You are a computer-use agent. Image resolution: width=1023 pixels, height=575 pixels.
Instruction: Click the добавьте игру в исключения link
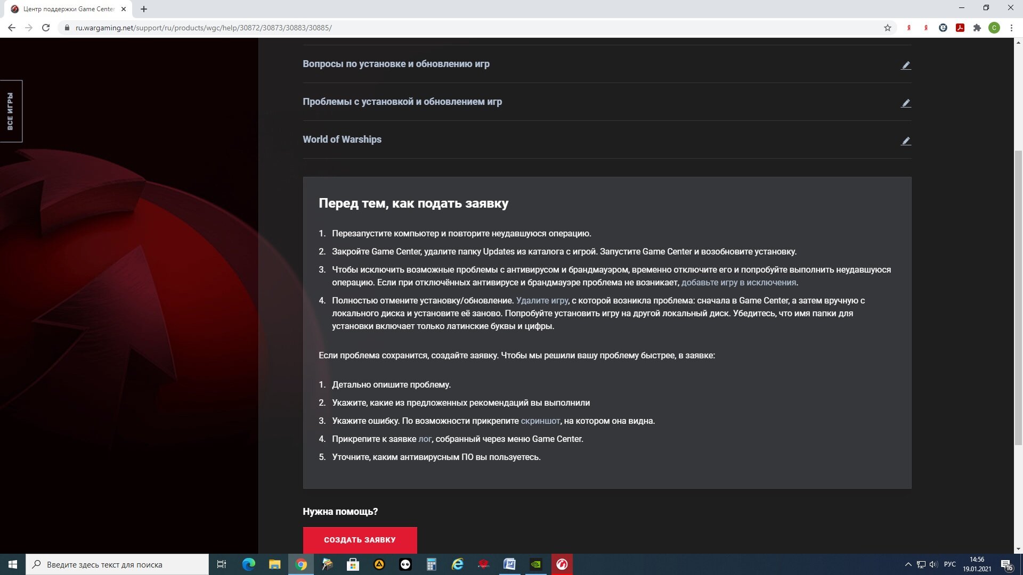click(x=739, y=282)
